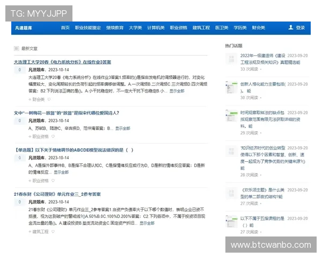Screen dimensions: 322x258
Task: Click the comment count of 电力系统分析 article
Action: click(19, 70)
